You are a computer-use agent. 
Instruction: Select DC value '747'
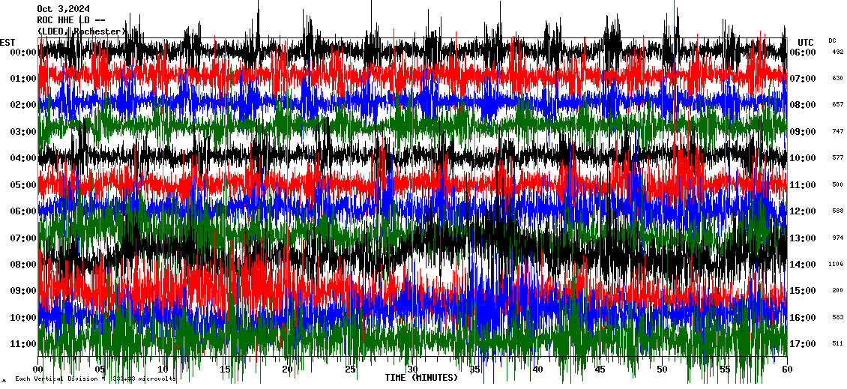coord(838,131)
